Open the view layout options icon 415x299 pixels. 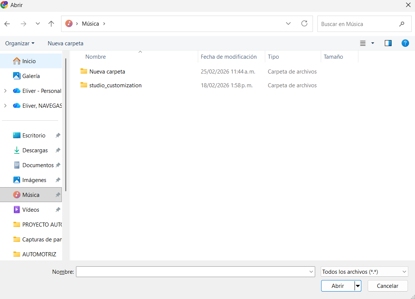point(363,43)
